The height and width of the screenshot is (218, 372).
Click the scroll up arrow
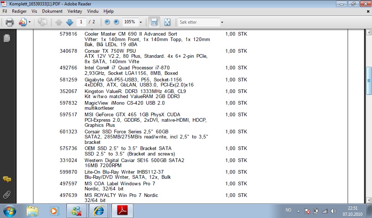coord(369,32)
